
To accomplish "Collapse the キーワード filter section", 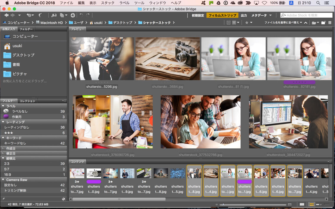I will (x=14, y=138).
